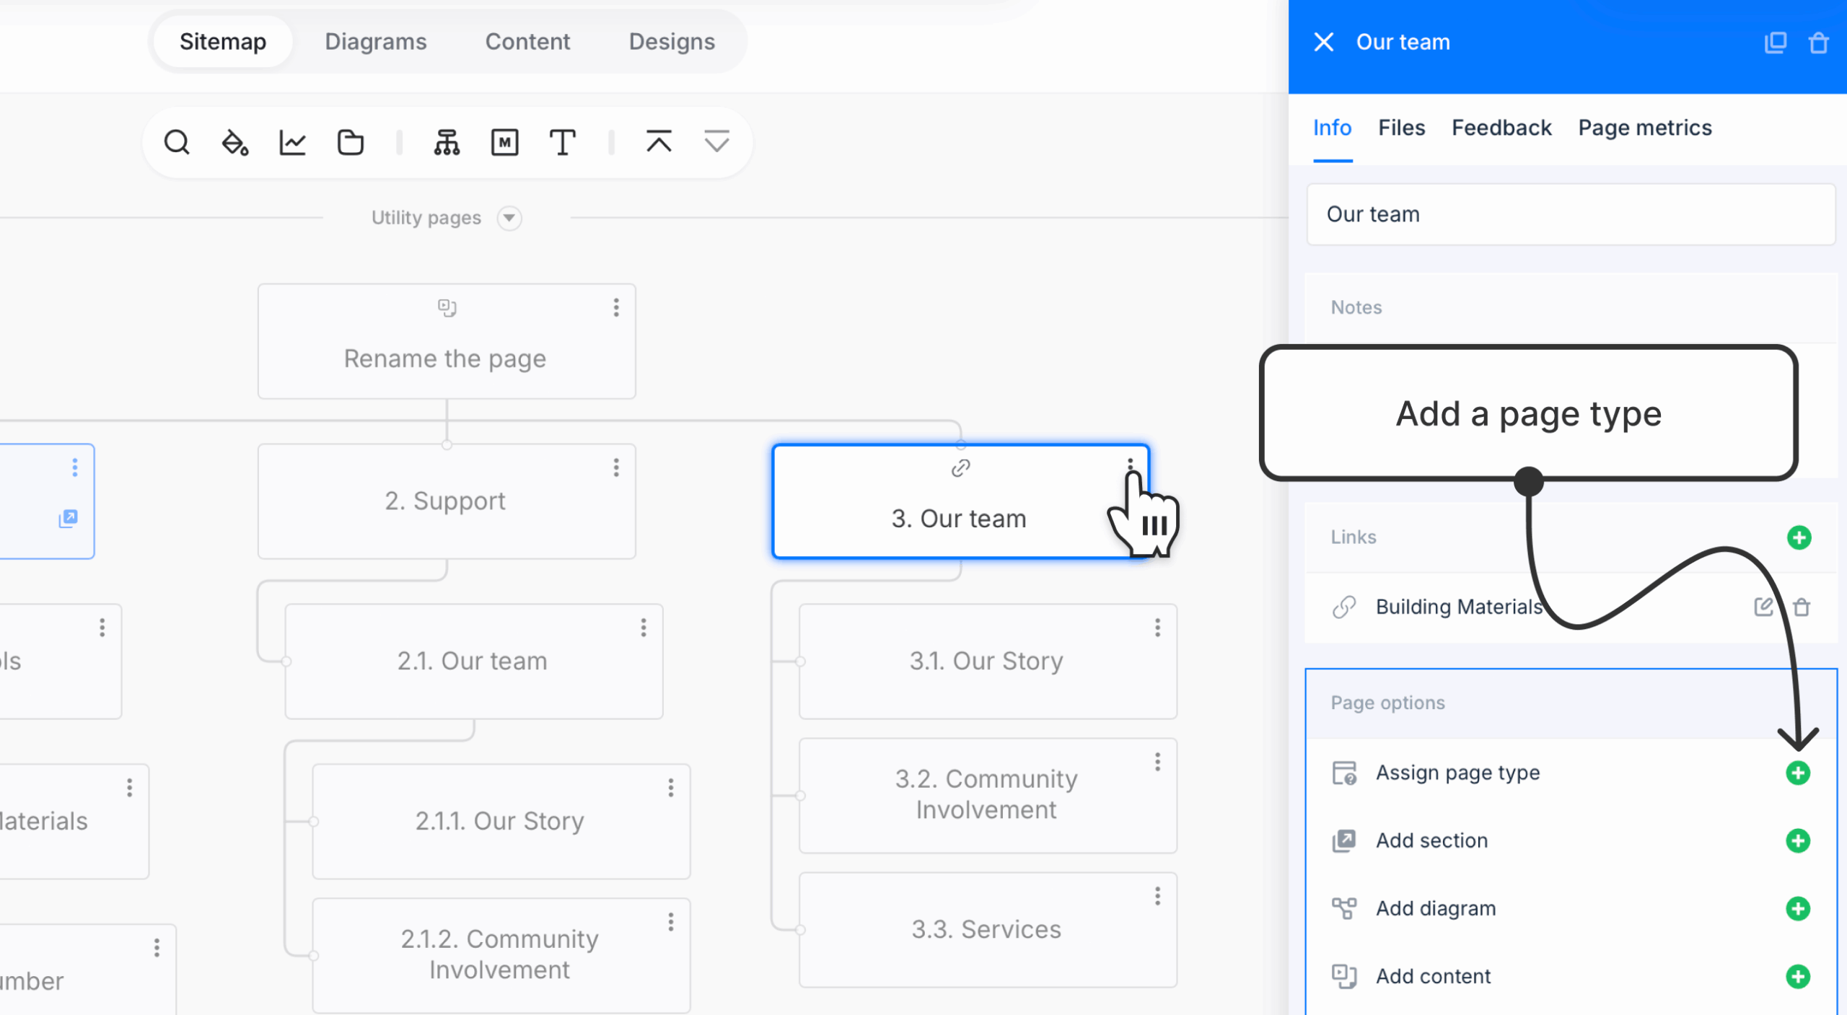Switch to the Designs tab
The width and height of the screenshot is (1847, 1015).
[x=672, y=42]
